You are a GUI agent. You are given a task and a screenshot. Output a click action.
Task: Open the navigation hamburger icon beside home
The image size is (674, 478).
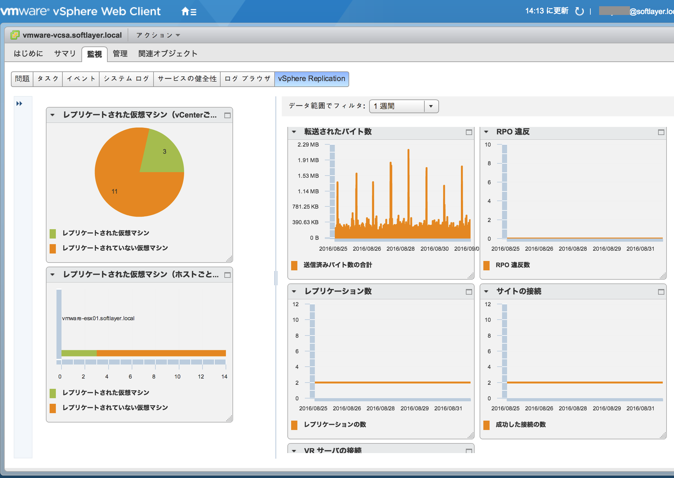pos(193,11)
